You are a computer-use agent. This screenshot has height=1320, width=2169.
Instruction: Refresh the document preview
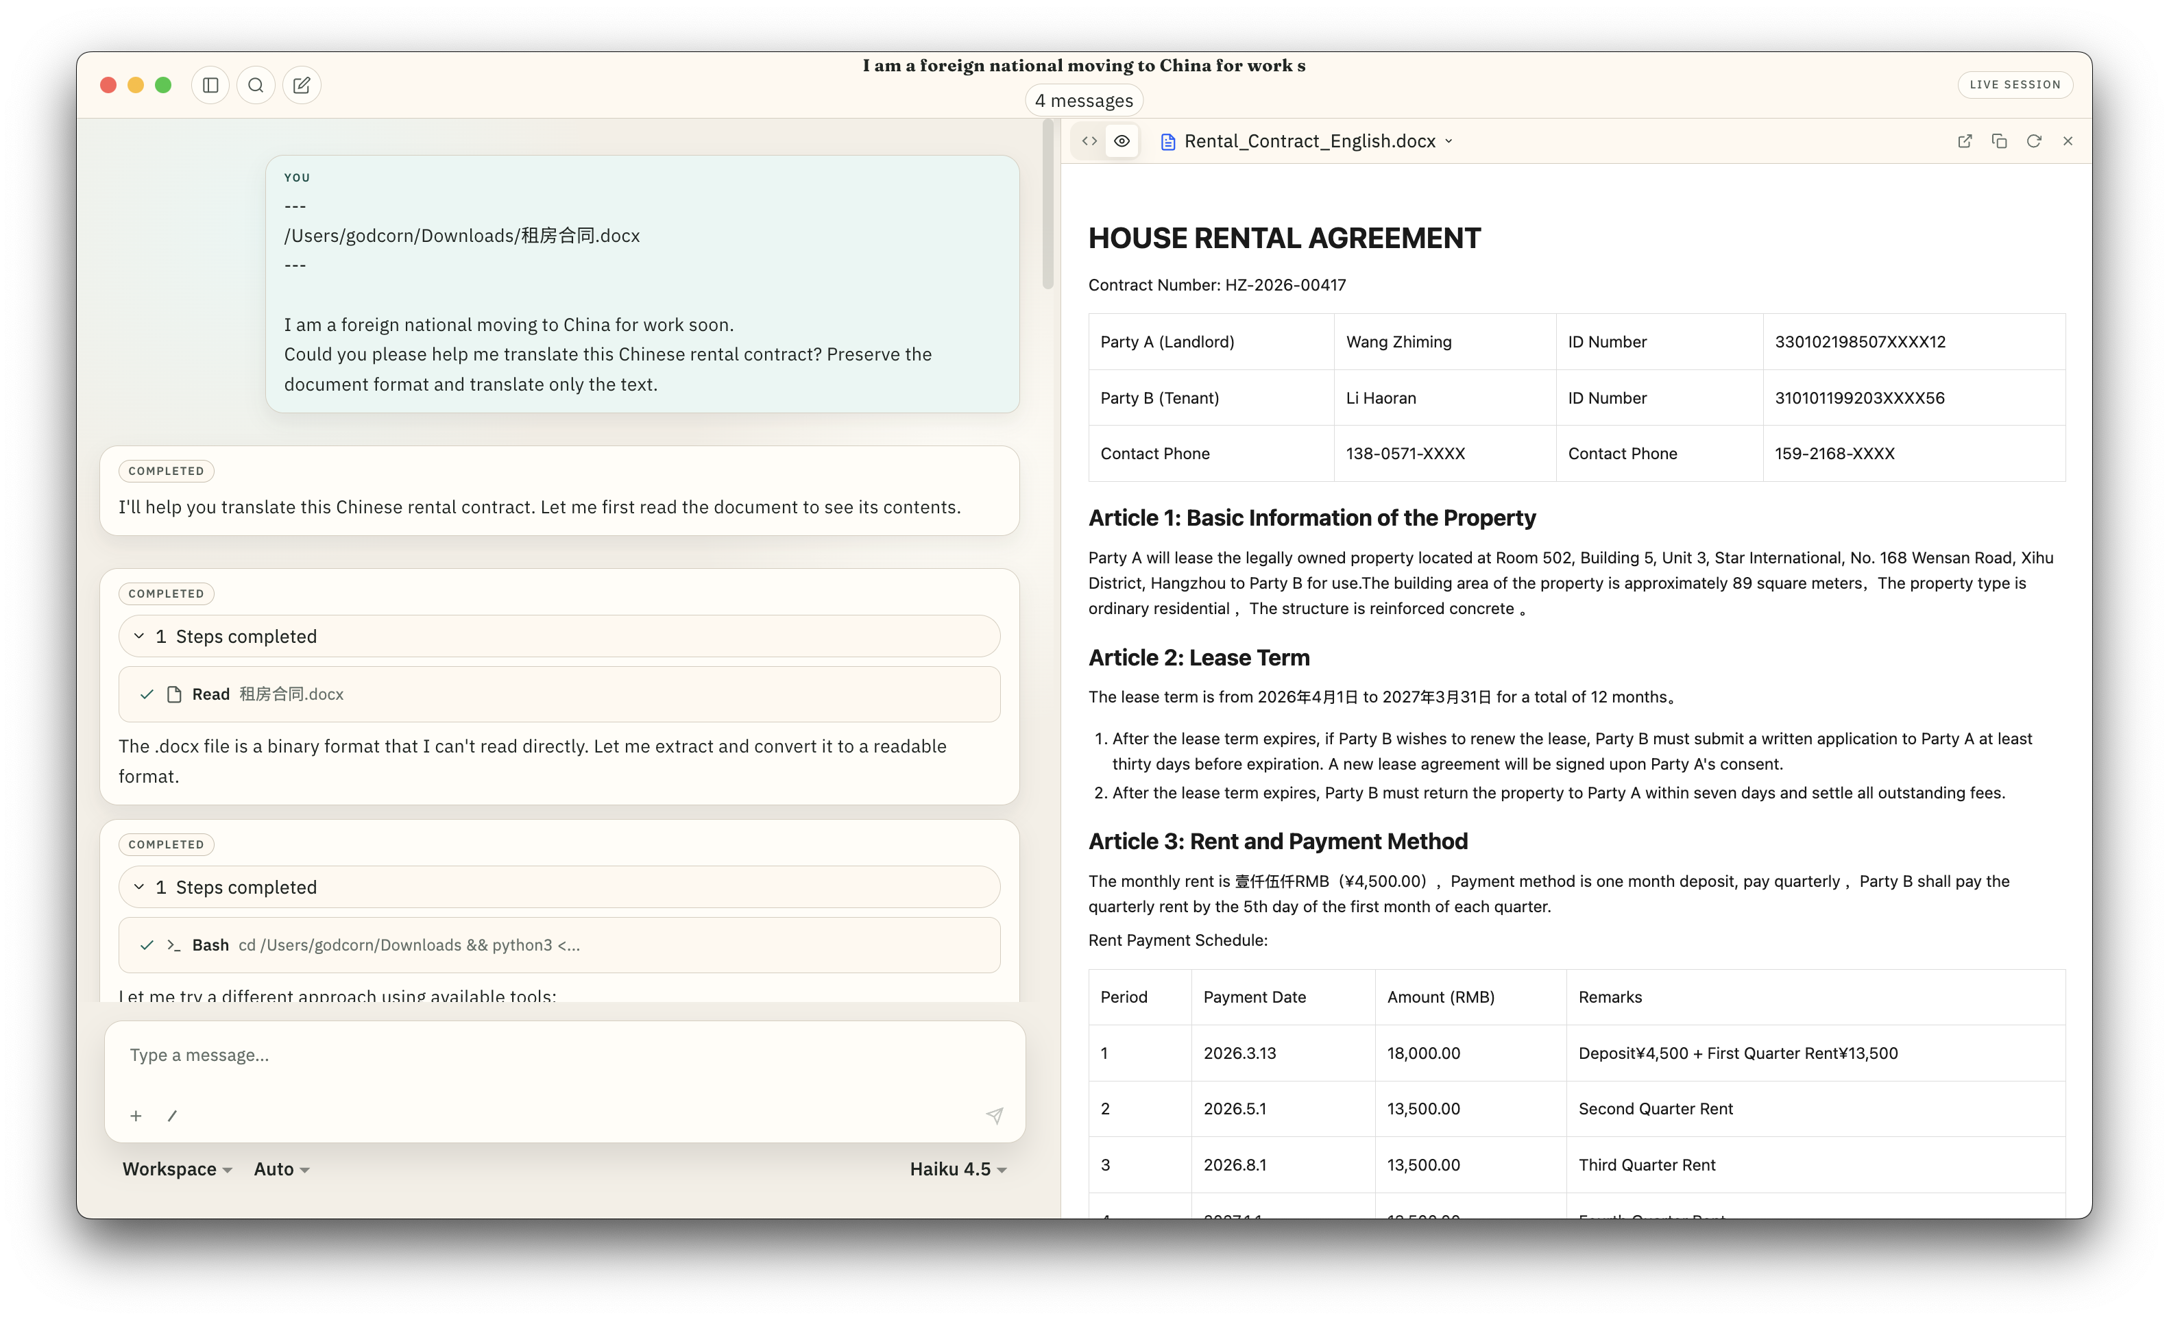[2033, 140]
